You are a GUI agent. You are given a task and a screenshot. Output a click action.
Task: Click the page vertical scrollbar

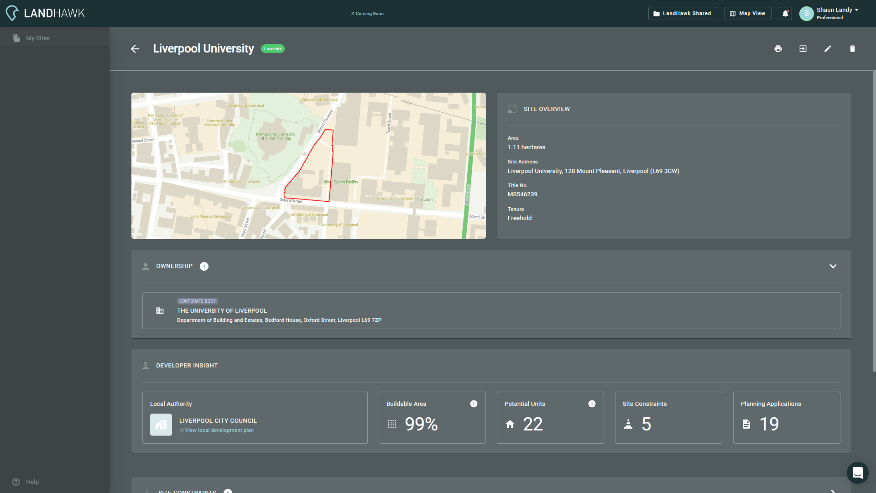tap(874, 221)
